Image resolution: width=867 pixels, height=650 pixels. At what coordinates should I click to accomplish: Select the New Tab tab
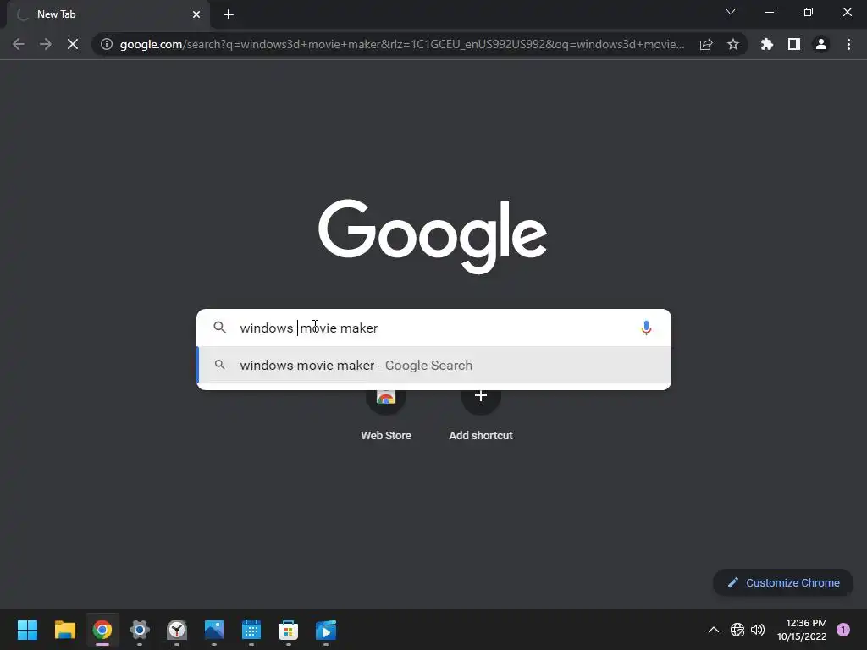(108, 14)
